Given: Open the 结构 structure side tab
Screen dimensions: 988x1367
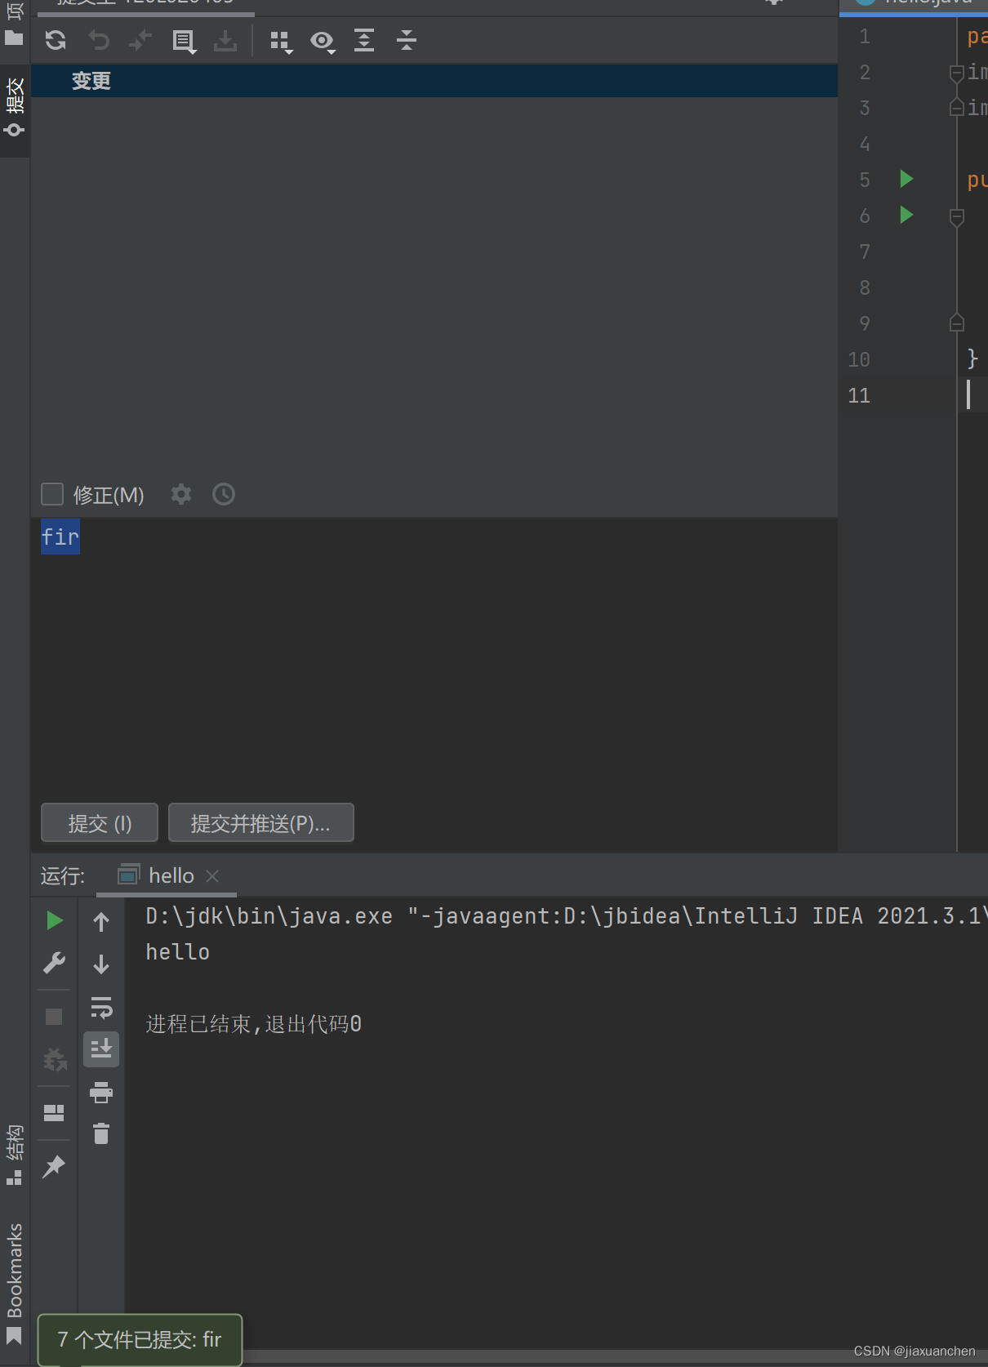Looking at the screenshot, I should (x=15, y=1155).
